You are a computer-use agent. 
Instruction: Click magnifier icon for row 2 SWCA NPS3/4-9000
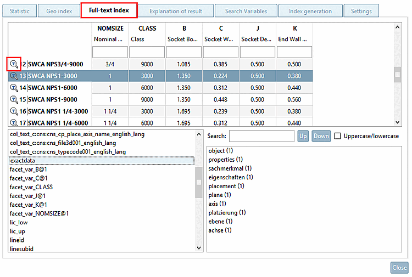pyautogui.click(x=14, y=65)
